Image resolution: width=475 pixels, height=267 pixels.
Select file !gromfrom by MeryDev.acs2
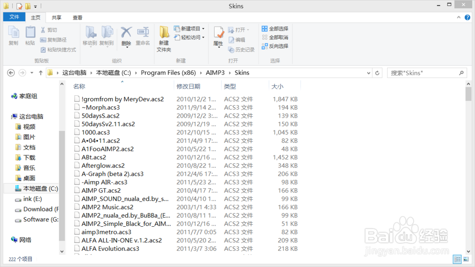click(123, 99)
